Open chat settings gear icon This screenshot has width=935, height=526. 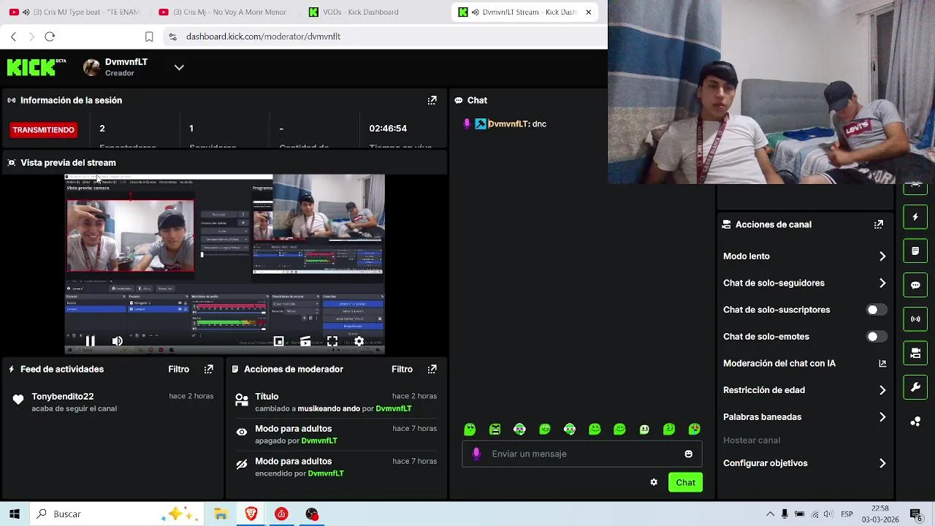(654, 482)
